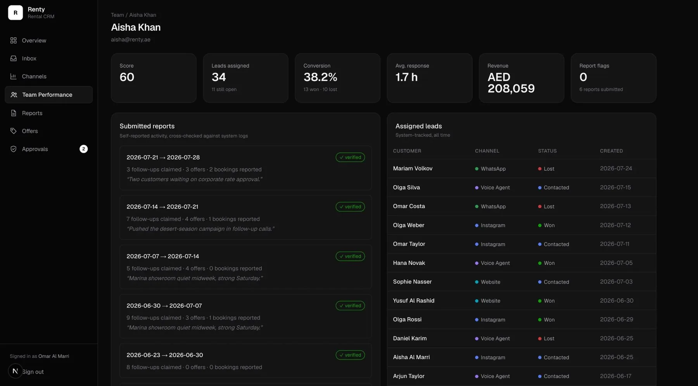
Task: Open the report 2026-07-21 → 2026-07-28
Action: [245, 168]
